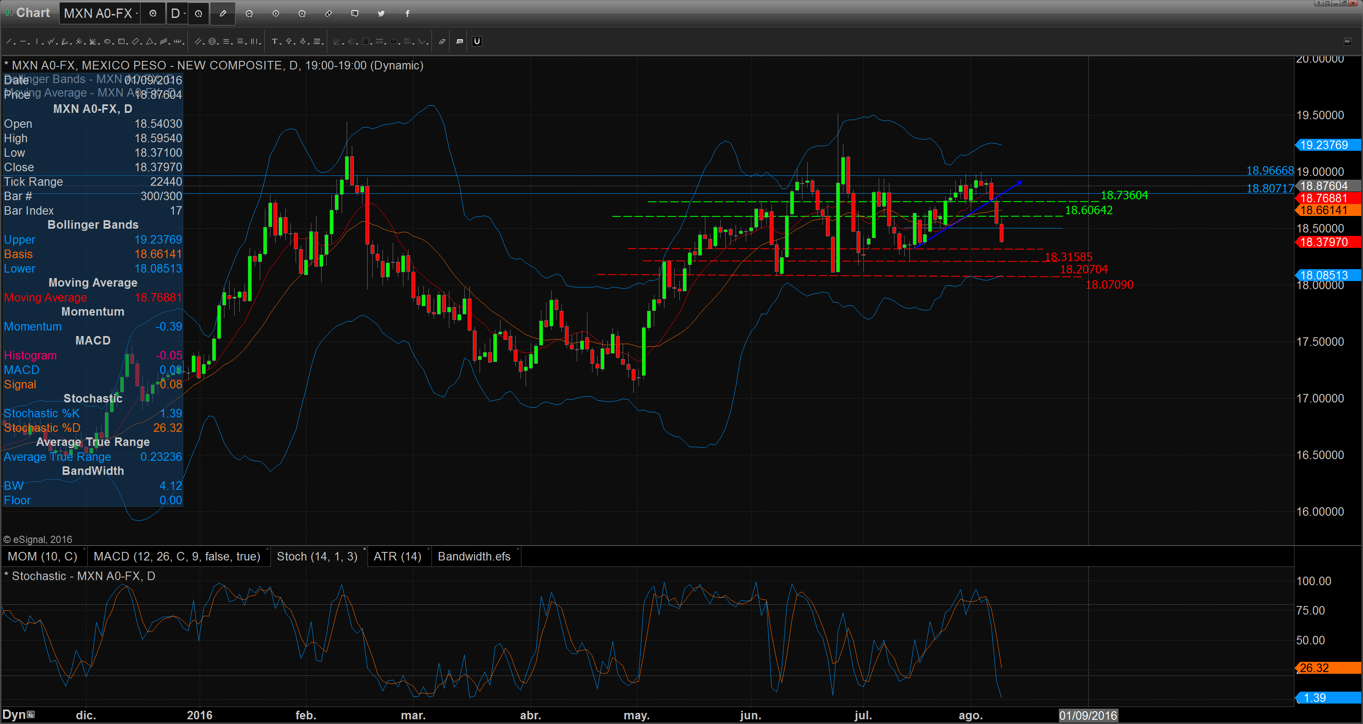Select the concentric Fibonacci circles tool
Screen dimensions: 1363x724
pyautogui.click(x=212, y=41)
